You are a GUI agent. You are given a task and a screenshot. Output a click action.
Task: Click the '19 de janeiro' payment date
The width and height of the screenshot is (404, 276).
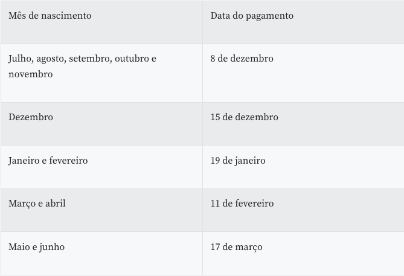point(238,161)
